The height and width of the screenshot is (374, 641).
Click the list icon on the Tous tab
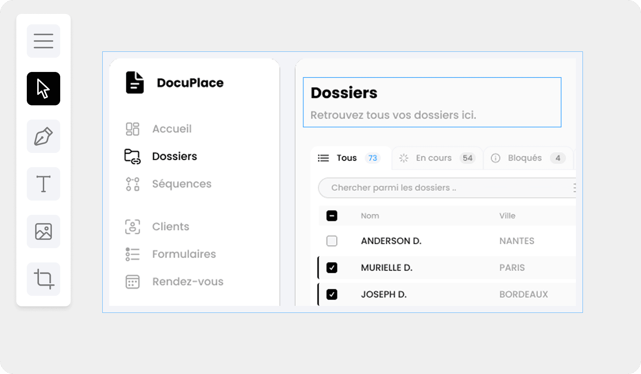323,158
